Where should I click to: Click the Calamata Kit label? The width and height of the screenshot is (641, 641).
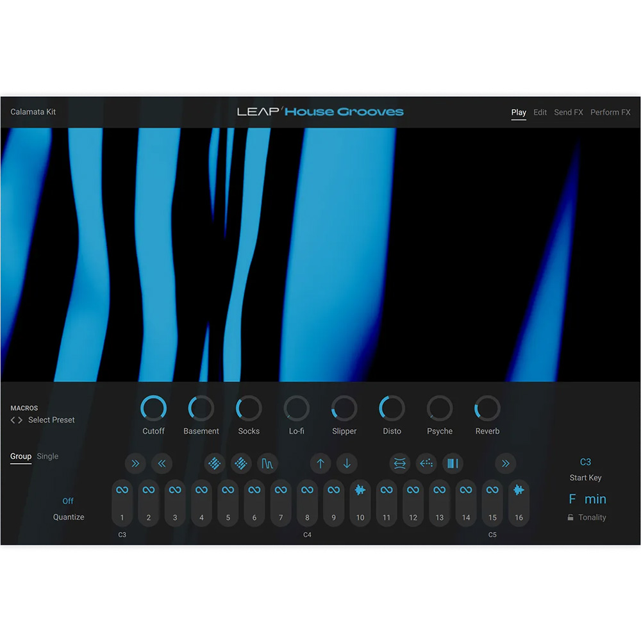tap(33, 112)
